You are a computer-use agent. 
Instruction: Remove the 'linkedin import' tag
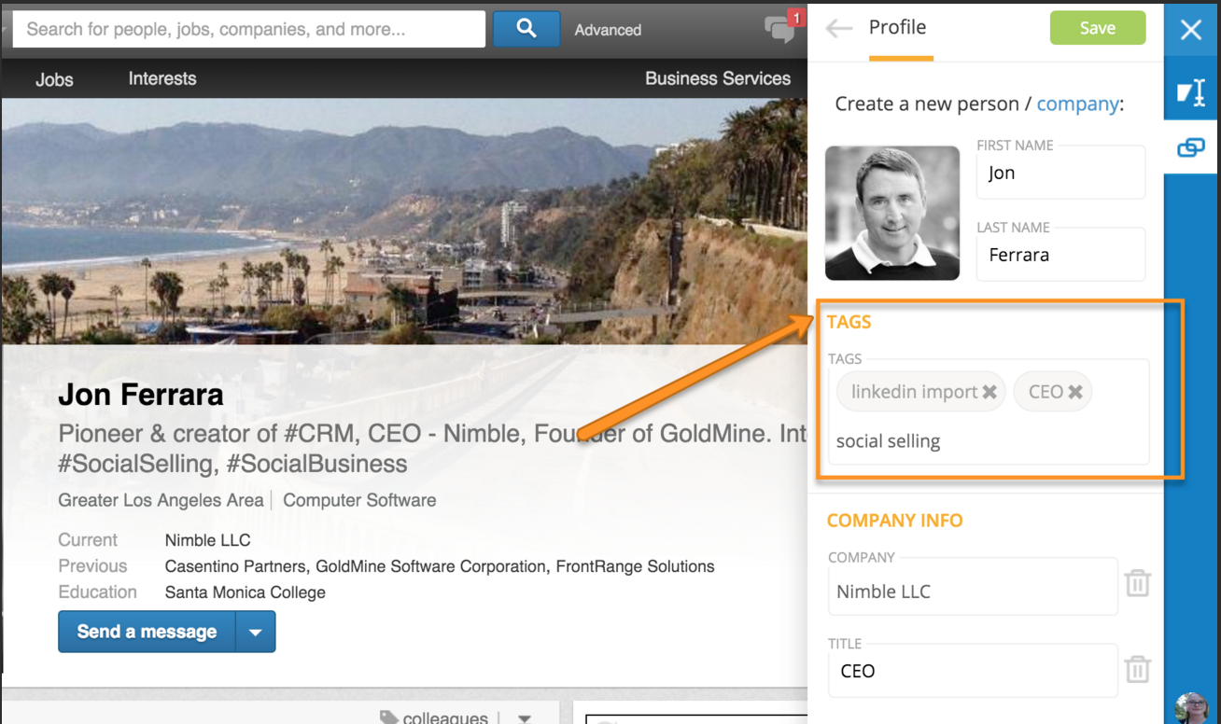(989, 393)
